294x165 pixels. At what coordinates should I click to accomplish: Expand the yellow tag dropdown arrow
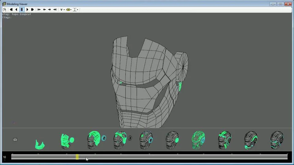71,10
